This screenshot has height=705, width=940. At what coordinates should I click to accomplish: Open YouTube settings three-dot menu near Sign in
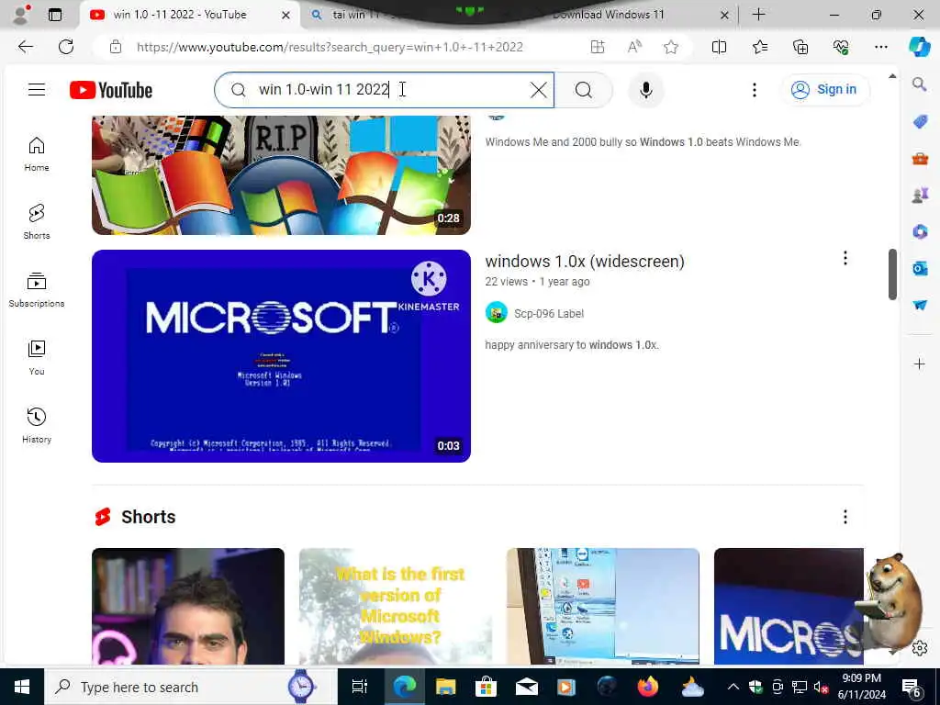pos(755,90)
